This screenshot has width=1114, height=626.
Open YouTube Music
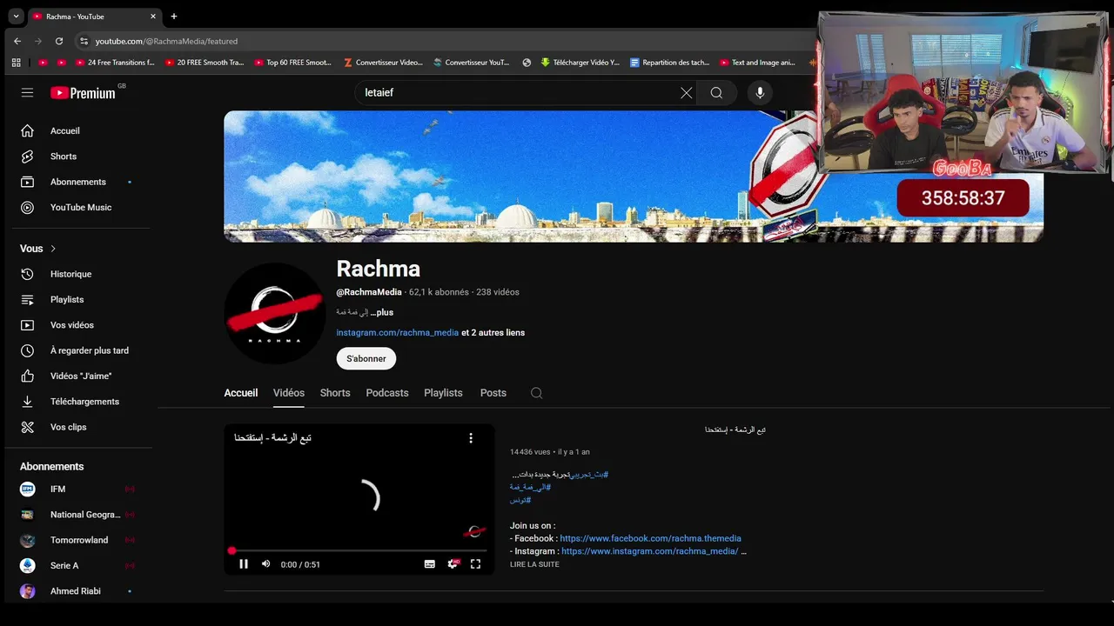[x=82, y=207]
